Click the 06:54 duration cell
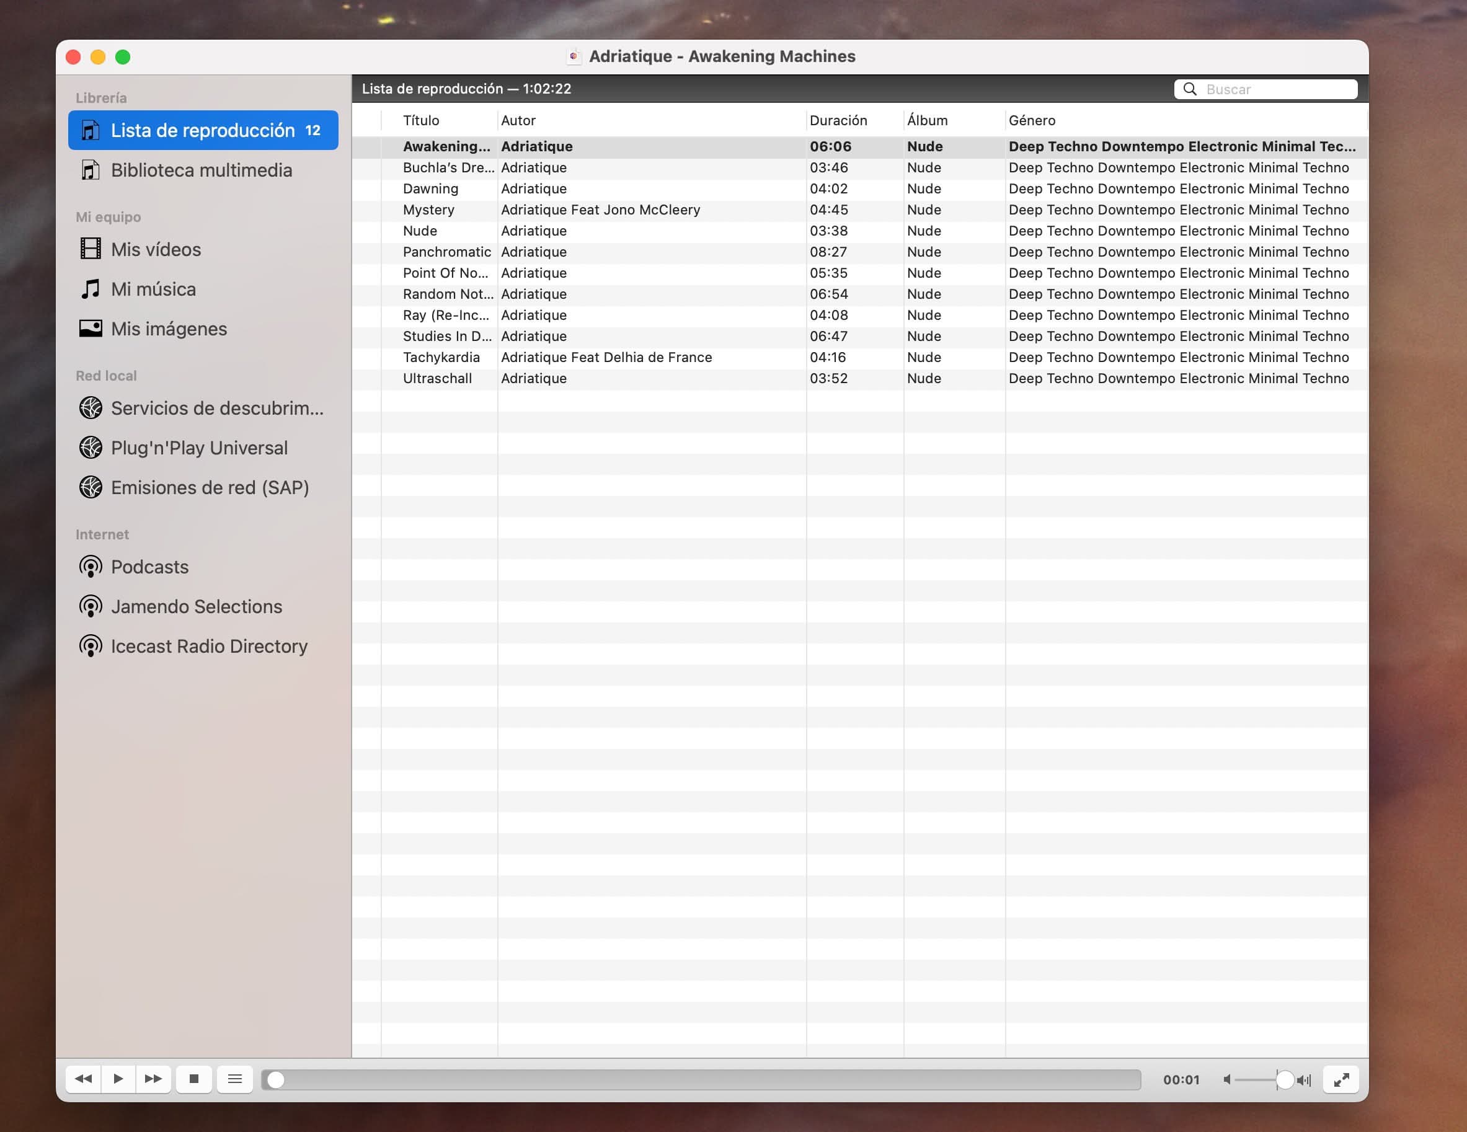1467x1132 pixels. click(828, 294)
